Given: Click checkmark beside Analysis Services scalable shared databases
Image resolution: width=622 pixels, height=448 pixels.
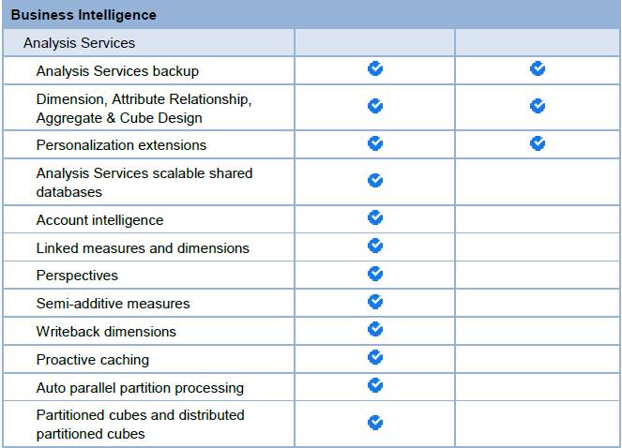Looking at the screenshot, I should click(375, 180).
